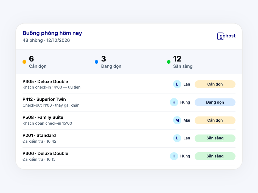Screen dimensions: 258x193
Task: Select Hùng's avatar on the P306 row
Action: point(174,156)
